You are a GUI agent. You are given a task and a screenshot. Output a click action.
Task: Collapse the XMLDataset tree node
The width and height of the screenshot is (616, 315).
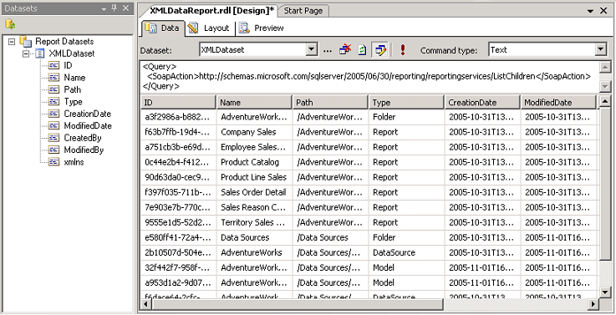coord(26,53)
